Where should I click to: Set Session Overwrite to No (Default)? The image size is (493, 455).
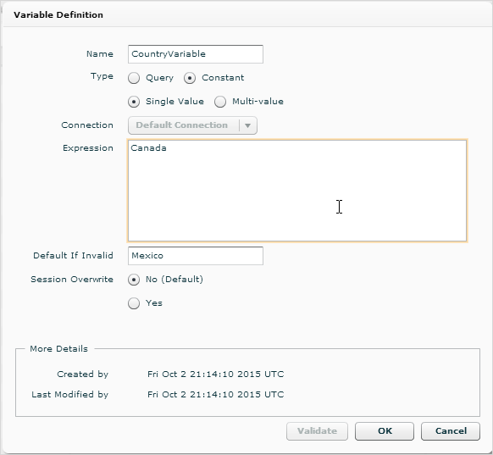(134, 280)
